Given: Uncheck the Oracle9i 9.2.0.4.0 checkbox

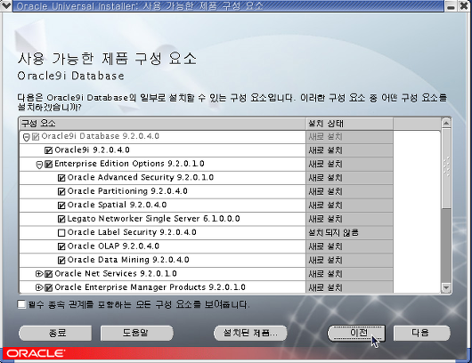Looking at the screenshot, I should tap(48, 150).
